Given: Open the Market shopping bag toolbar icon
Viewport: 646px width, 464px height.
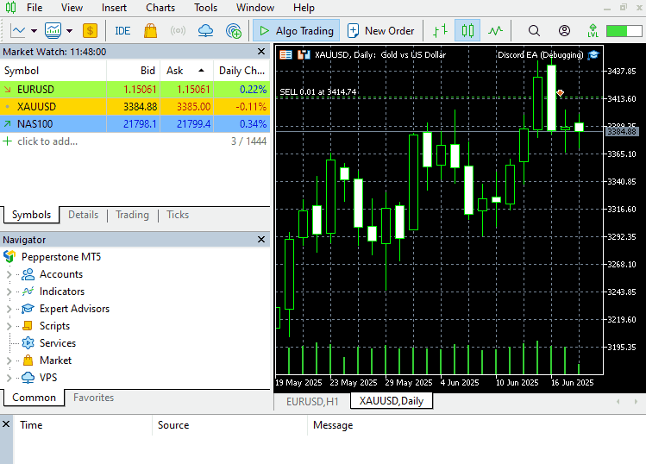Looking at the screenshot, I should 150,30.
